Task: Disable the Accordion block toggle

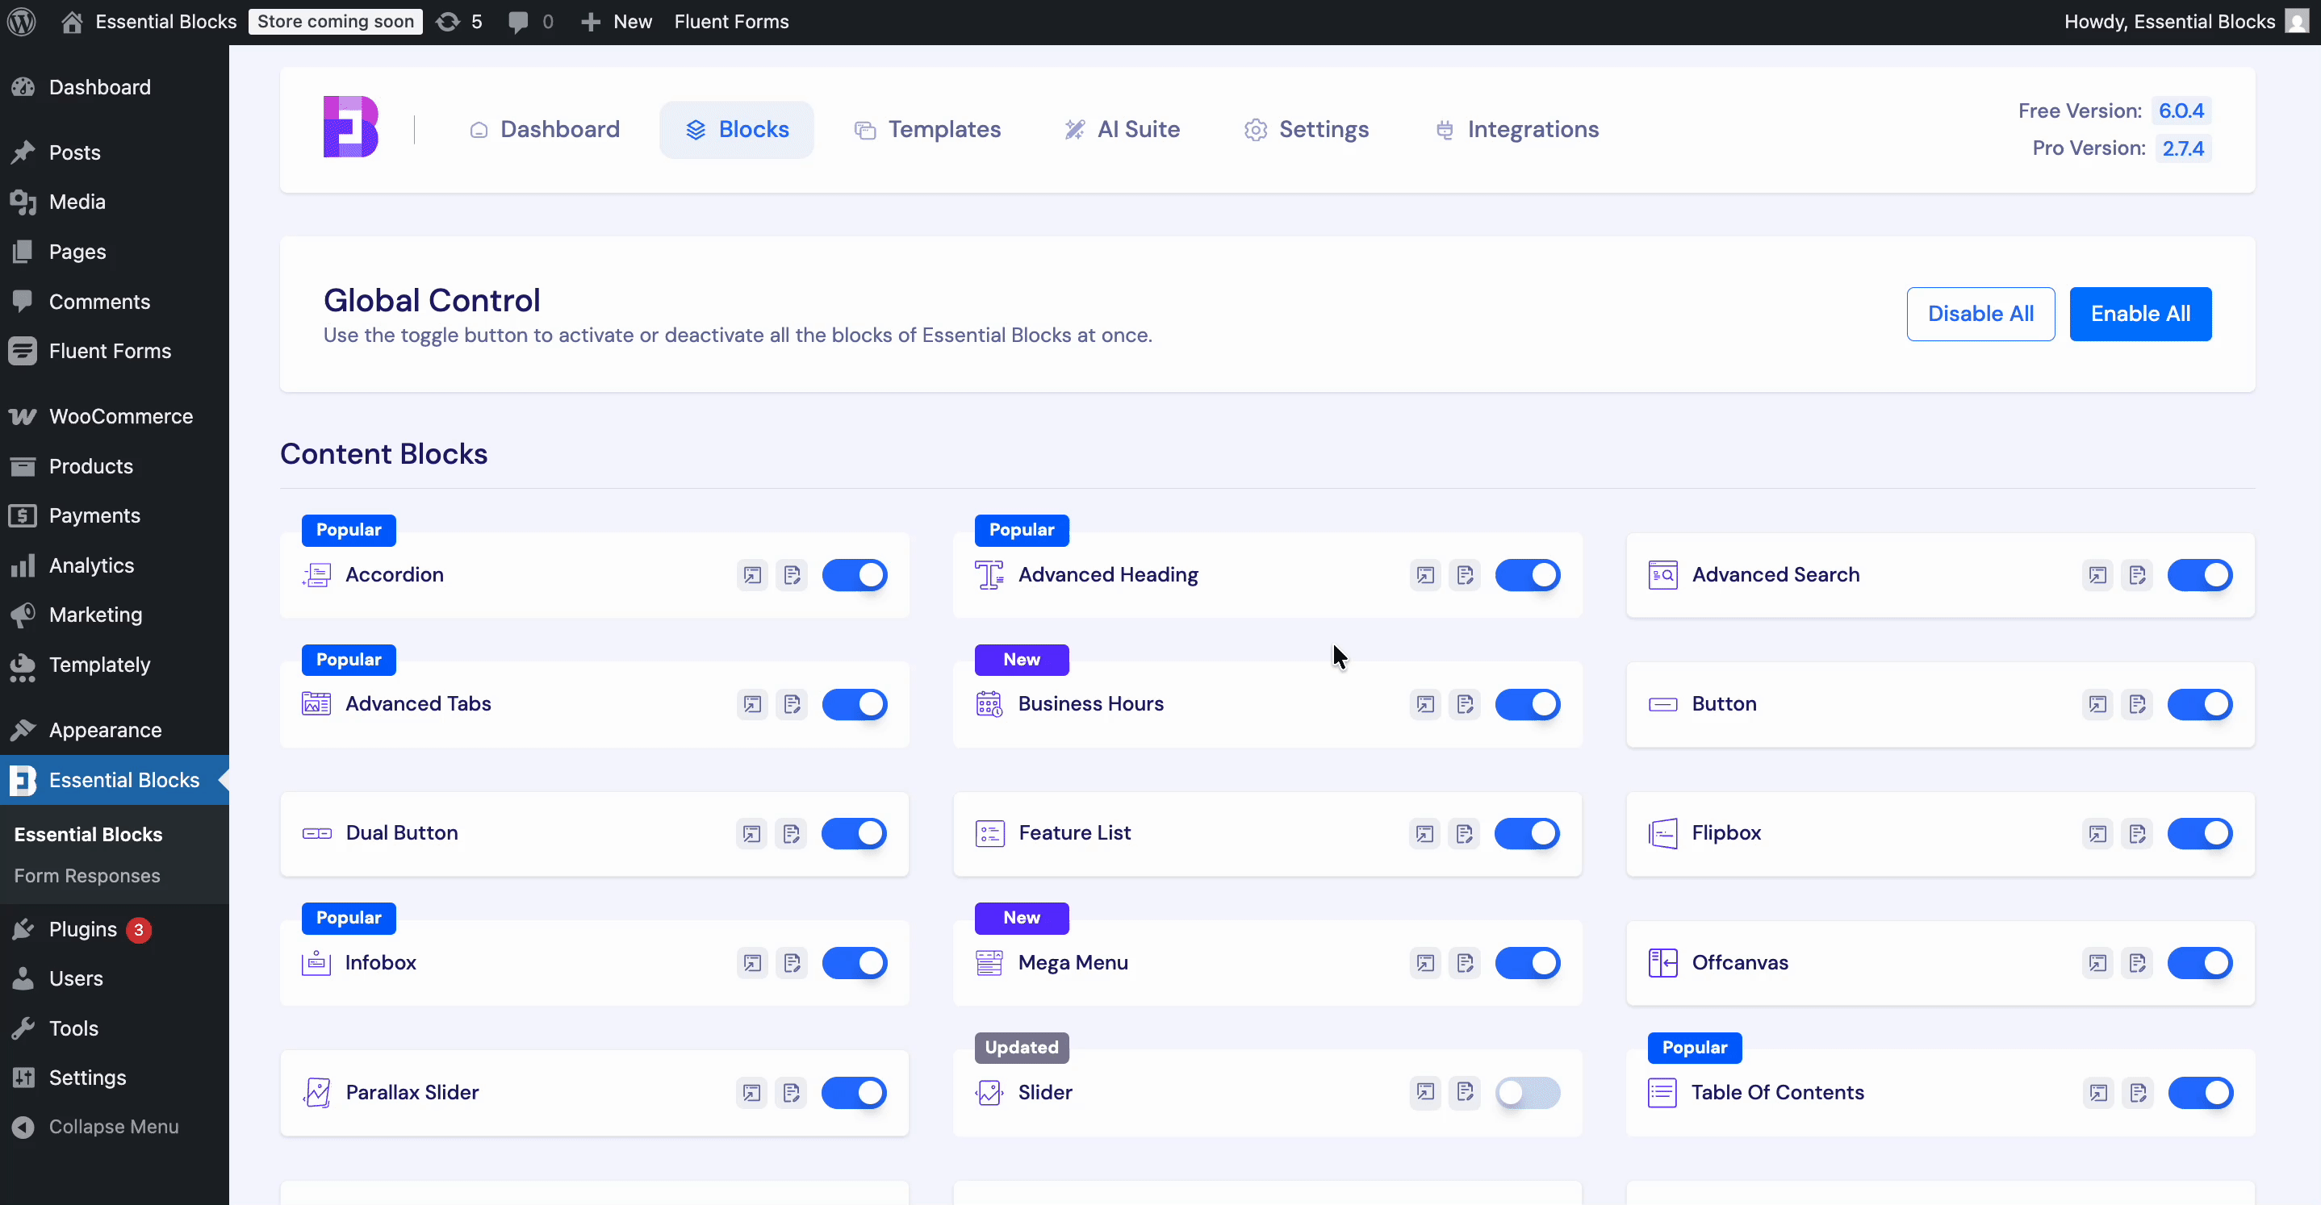Action: [x=855, y=574]
